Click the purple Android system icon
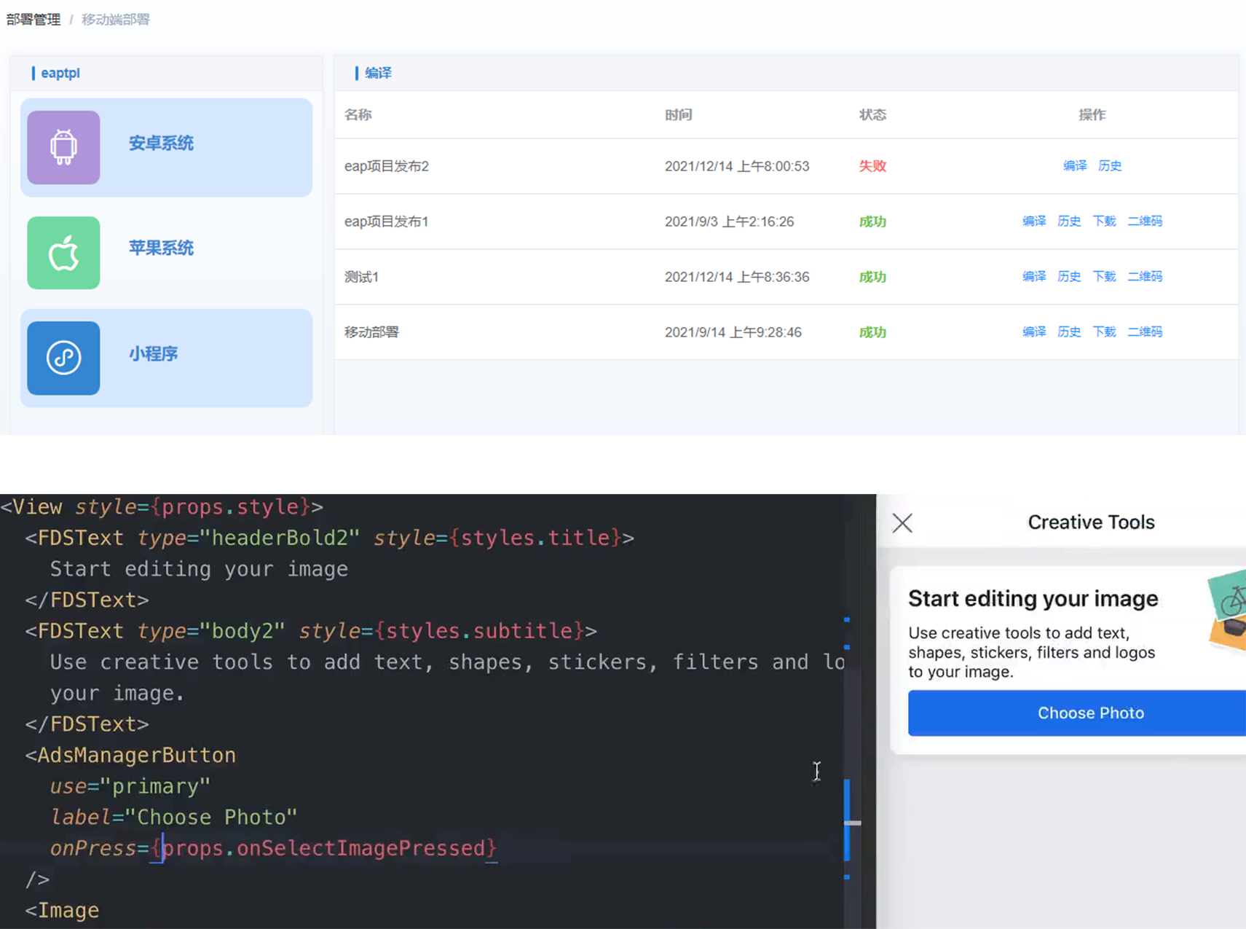The image size is (1246, 929). (63, 147)
